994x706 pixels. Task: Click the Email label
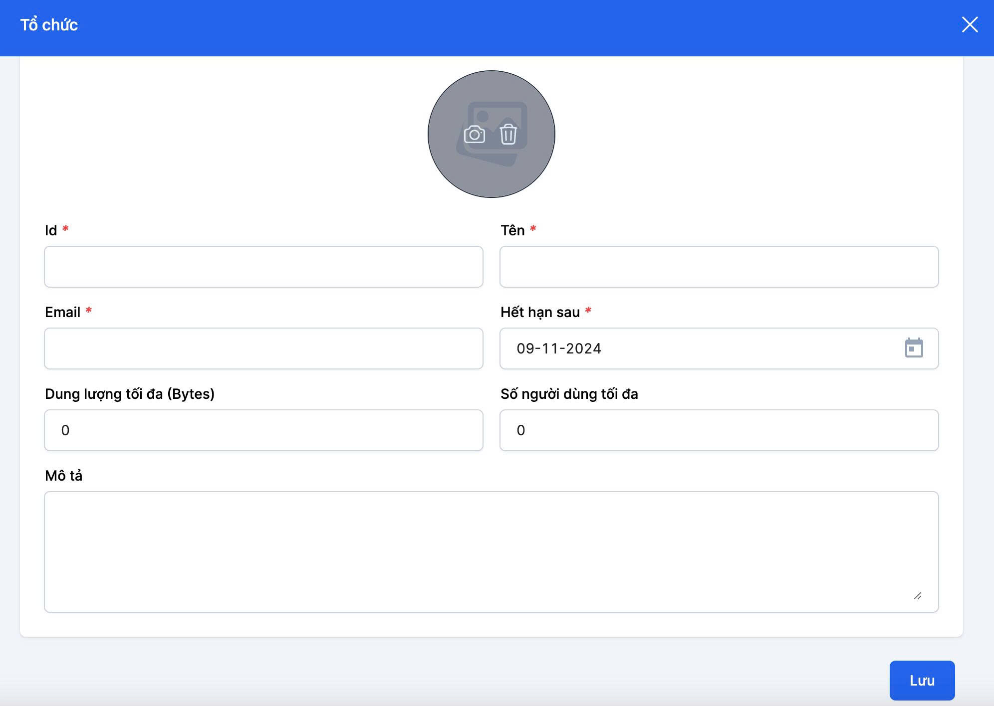[x=62, y=312]
